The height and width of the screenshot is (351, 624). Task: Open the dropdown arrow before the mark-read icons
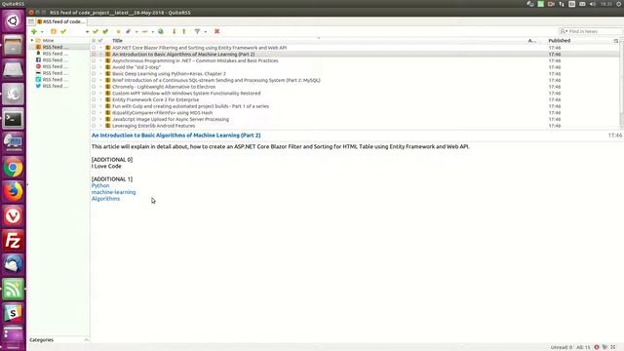[x=87, y=32]
